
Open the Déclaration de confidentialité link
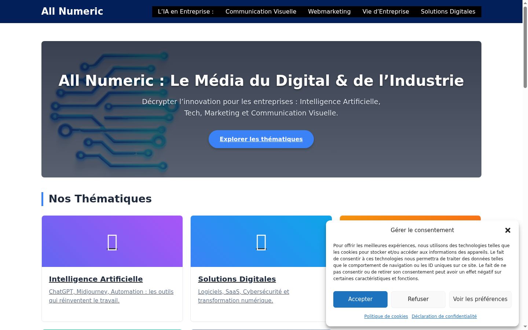pyautogui.click(x=444, y=316)
